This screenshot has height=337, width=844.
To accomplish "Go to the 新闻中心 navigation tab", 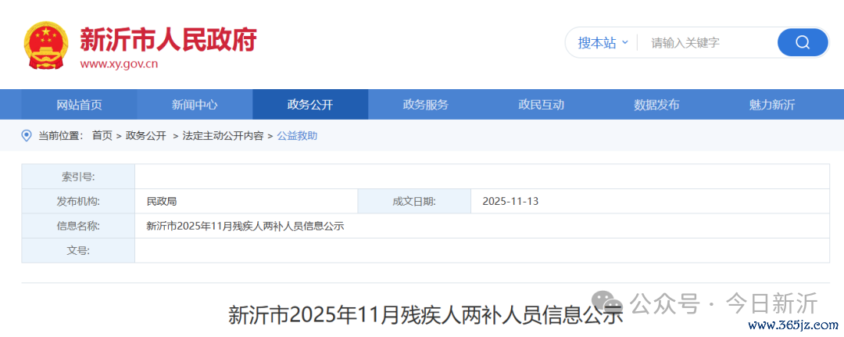I will (x=195, y=105).
